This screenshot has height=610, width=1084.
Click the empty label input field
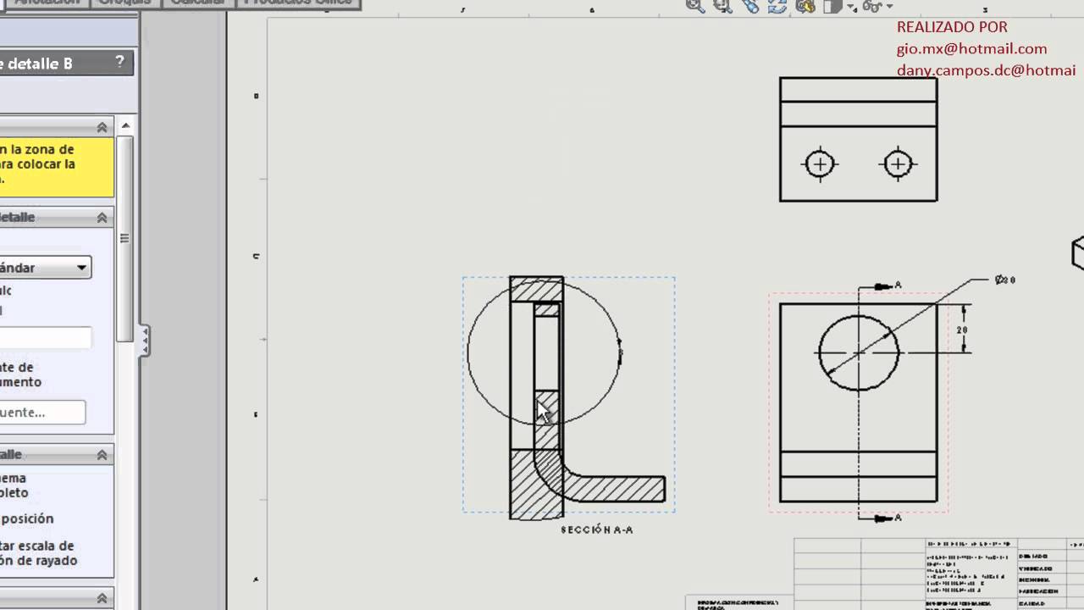(x=45, y=337)
